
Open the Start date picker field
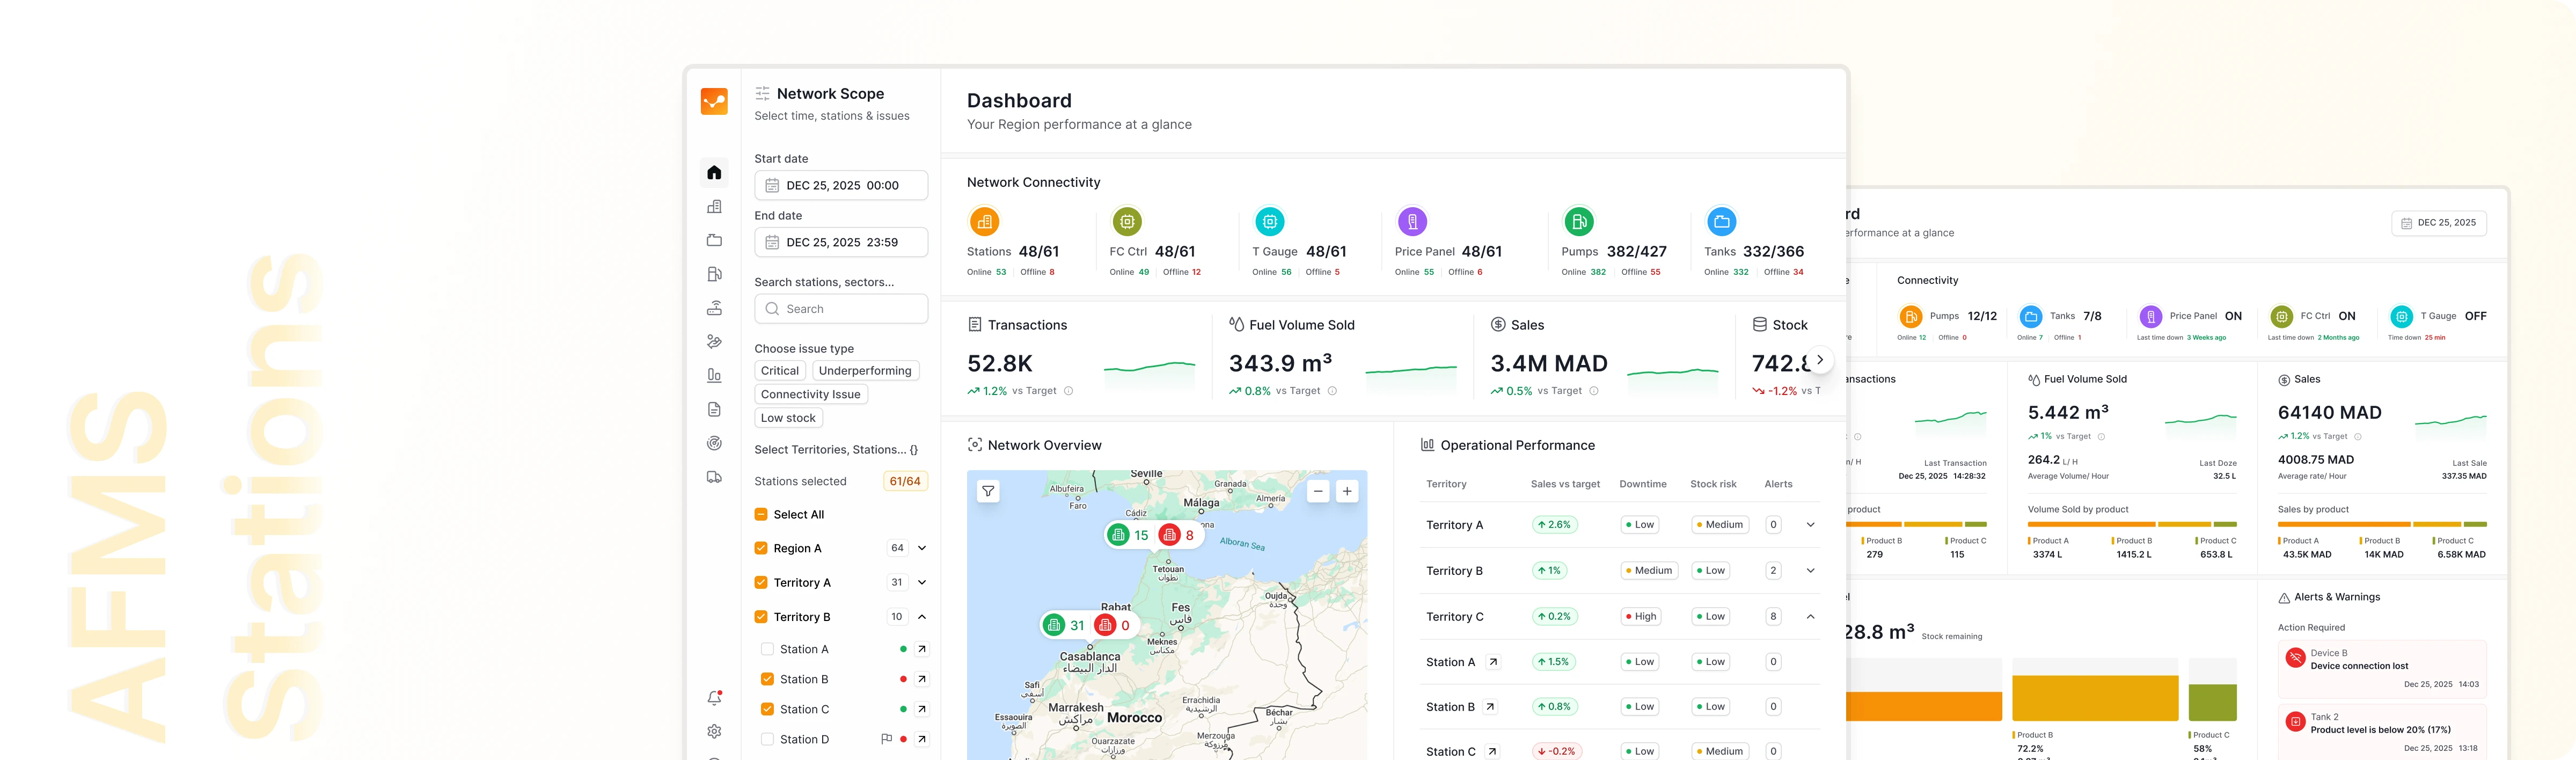(x=841, y=186)
